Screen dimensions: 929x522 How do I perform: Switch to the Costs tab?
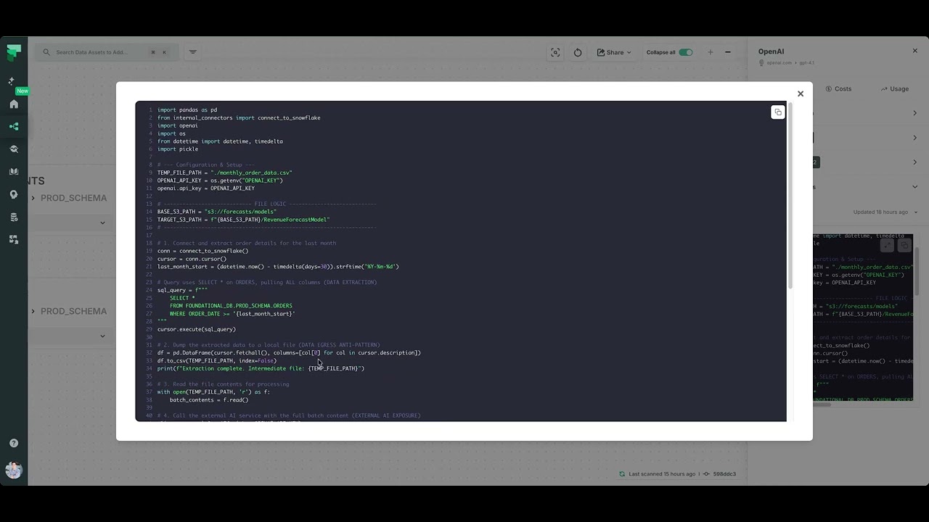(838, 89)
